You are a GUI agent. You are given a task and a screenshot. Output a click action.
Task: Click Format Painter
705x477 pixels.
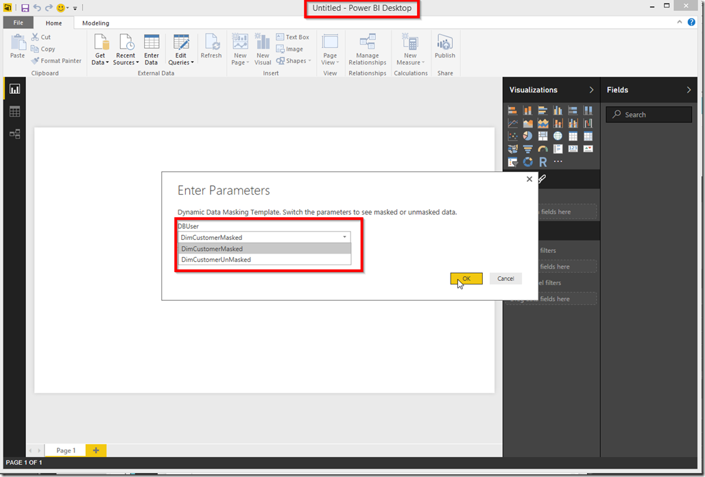coord(56,60)
